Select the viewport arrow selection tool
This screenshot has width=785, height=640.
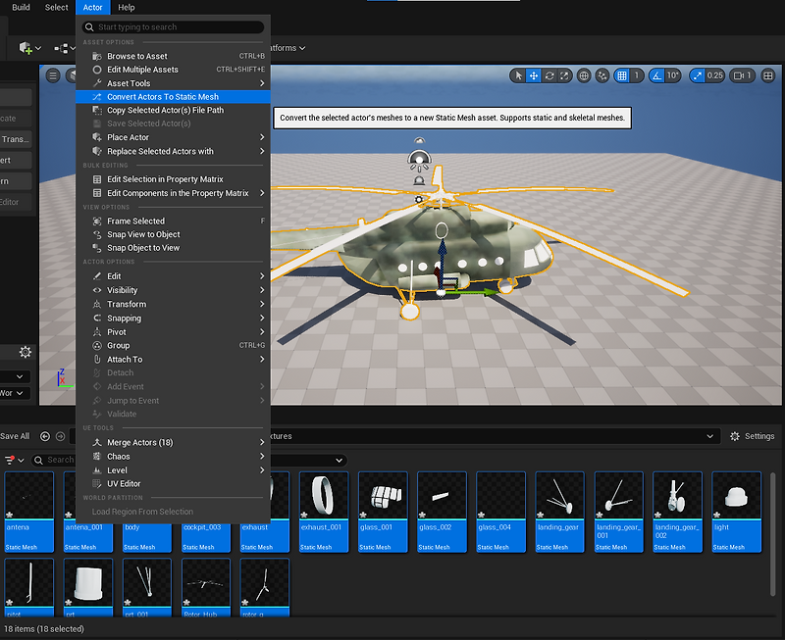point(517,75)
